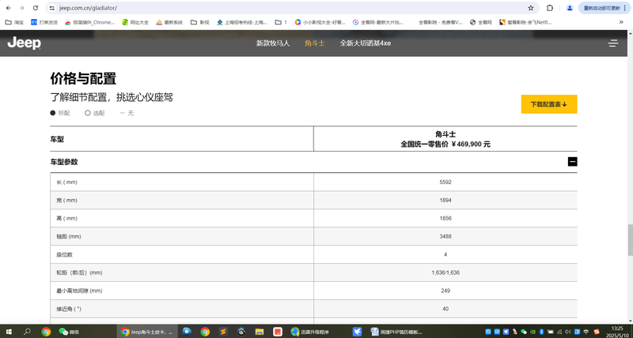Open the blue bird taskbar icon
This screenshot has height=338, width=633.
click(x=358, y=332)
